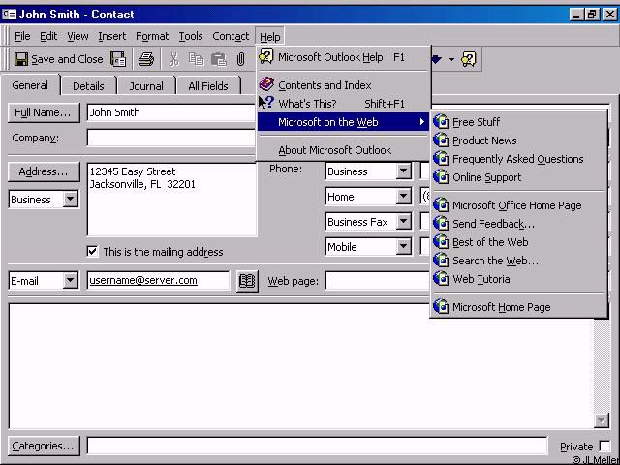Click the Full Name... button
This screenshot has height=465, width=620.
(44, 112)
